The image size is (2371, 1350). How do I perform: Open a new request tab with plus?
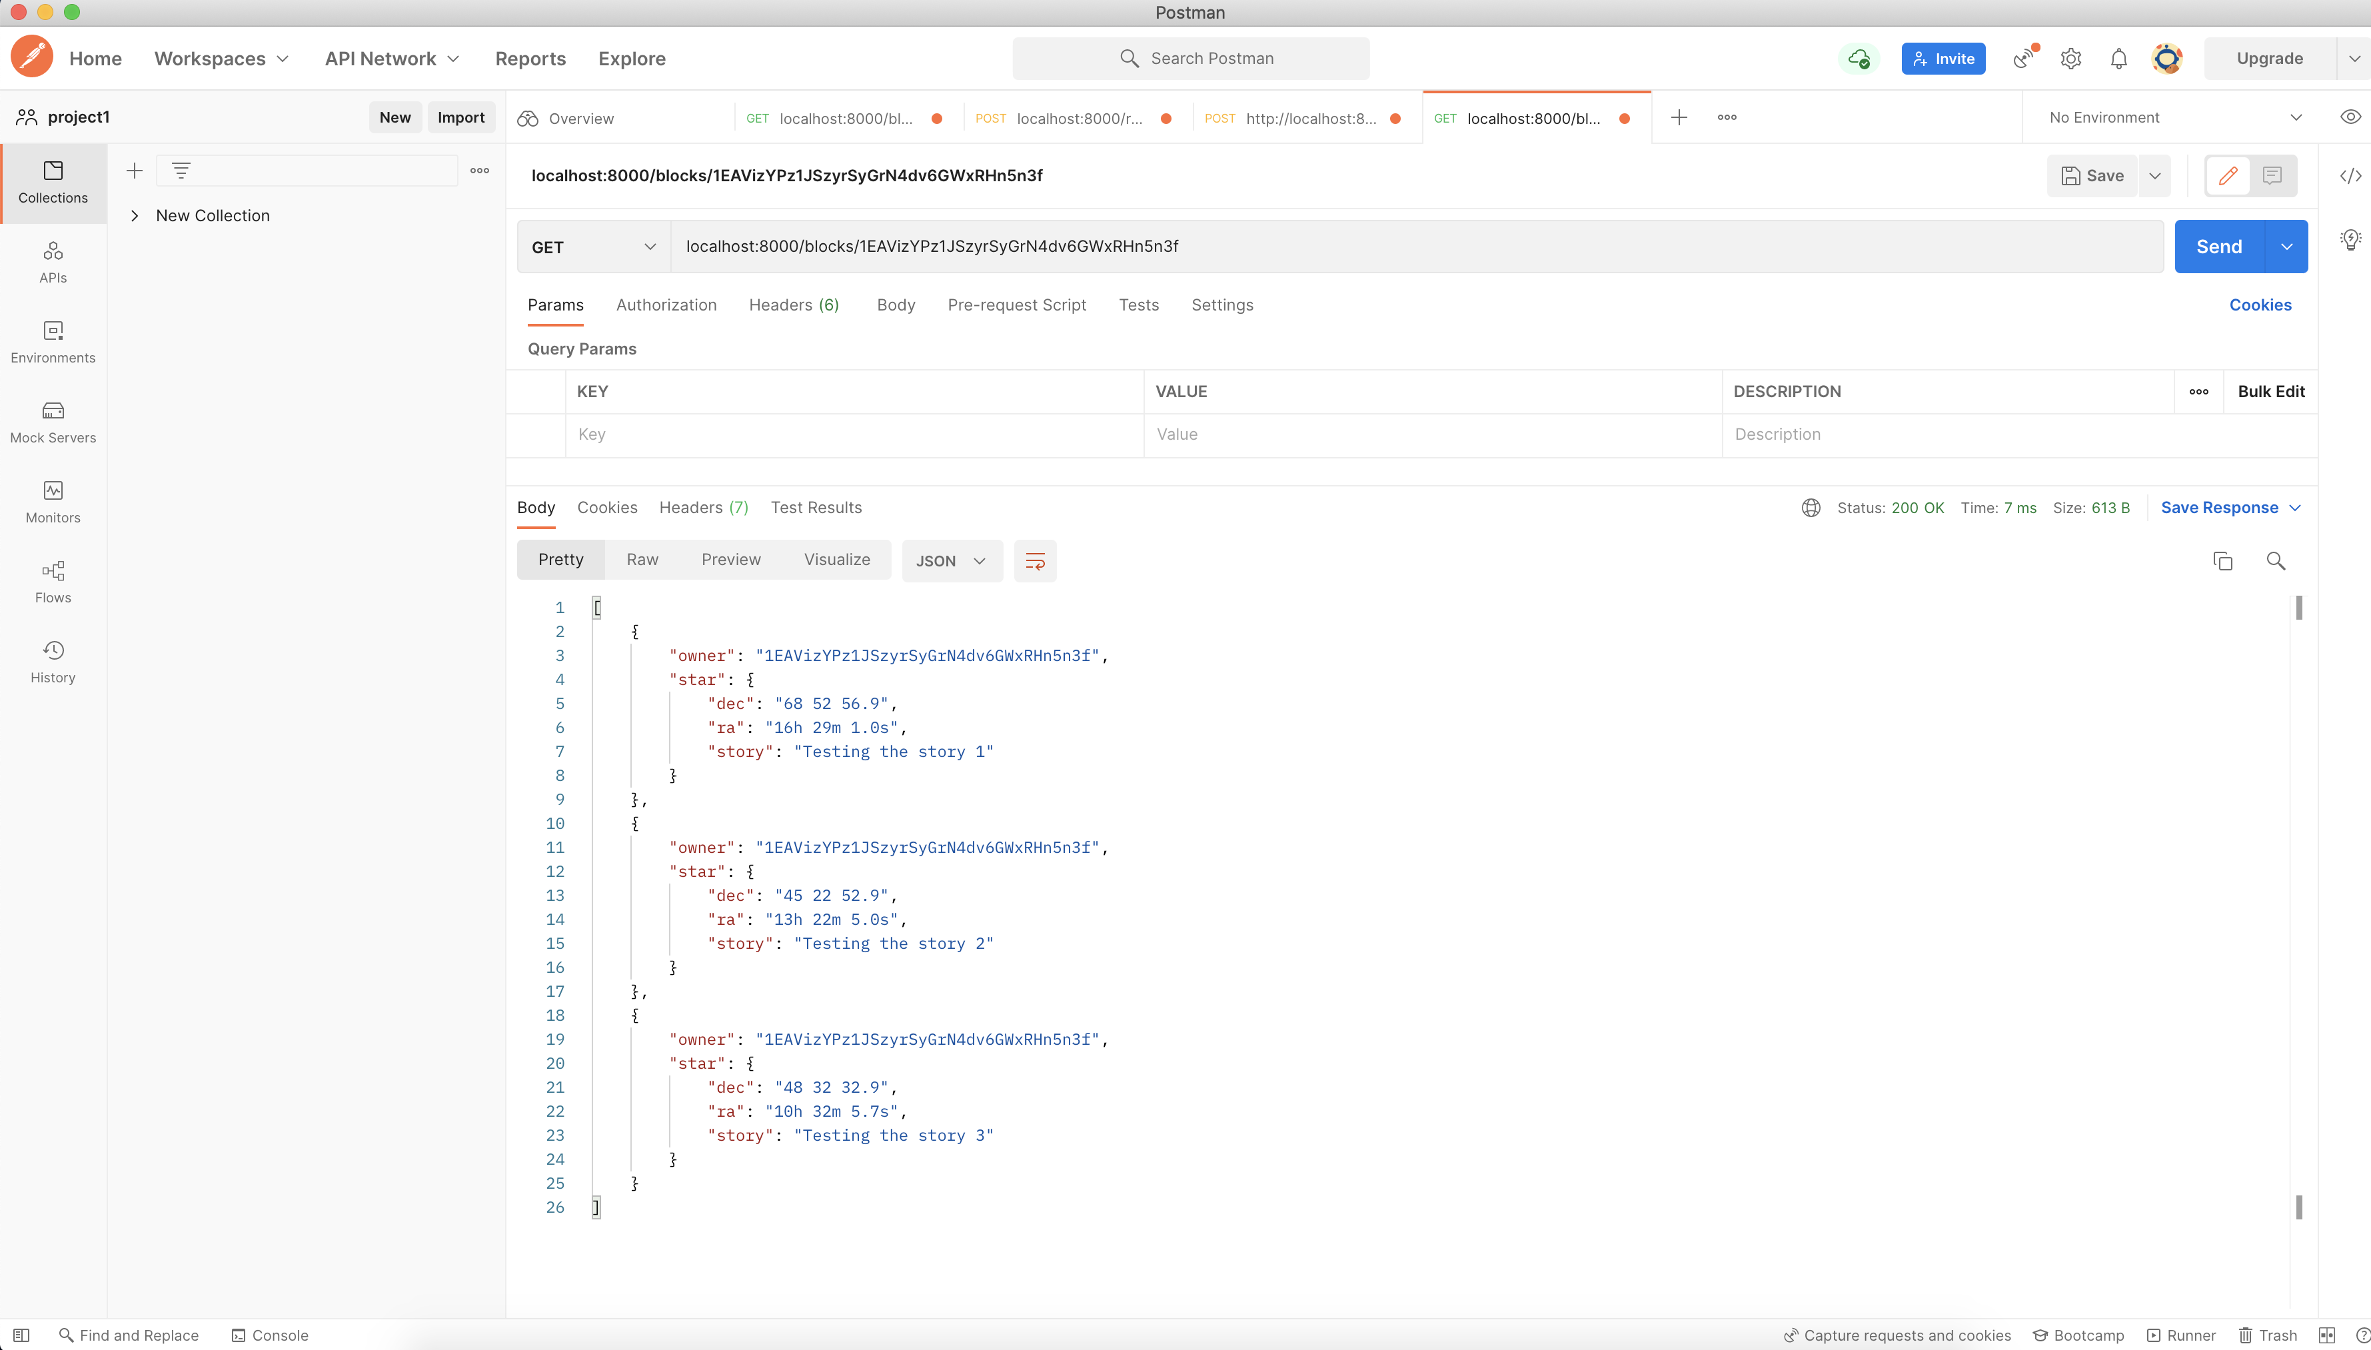[1679, 117]
